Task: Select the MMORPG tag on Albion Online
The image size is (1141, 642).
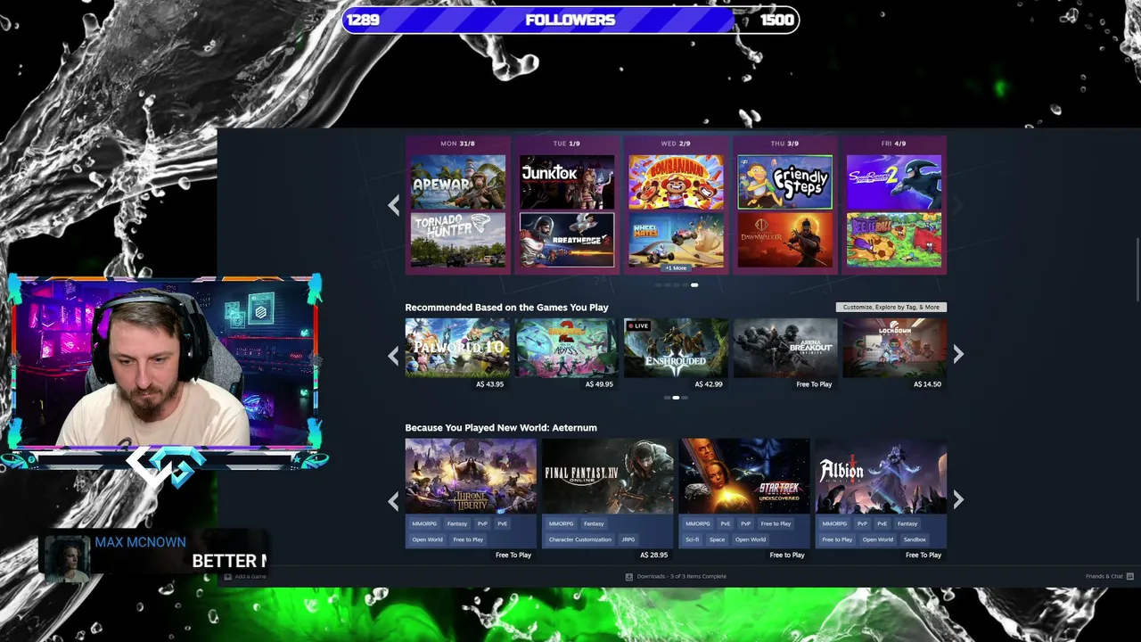Action: (834, 524)
